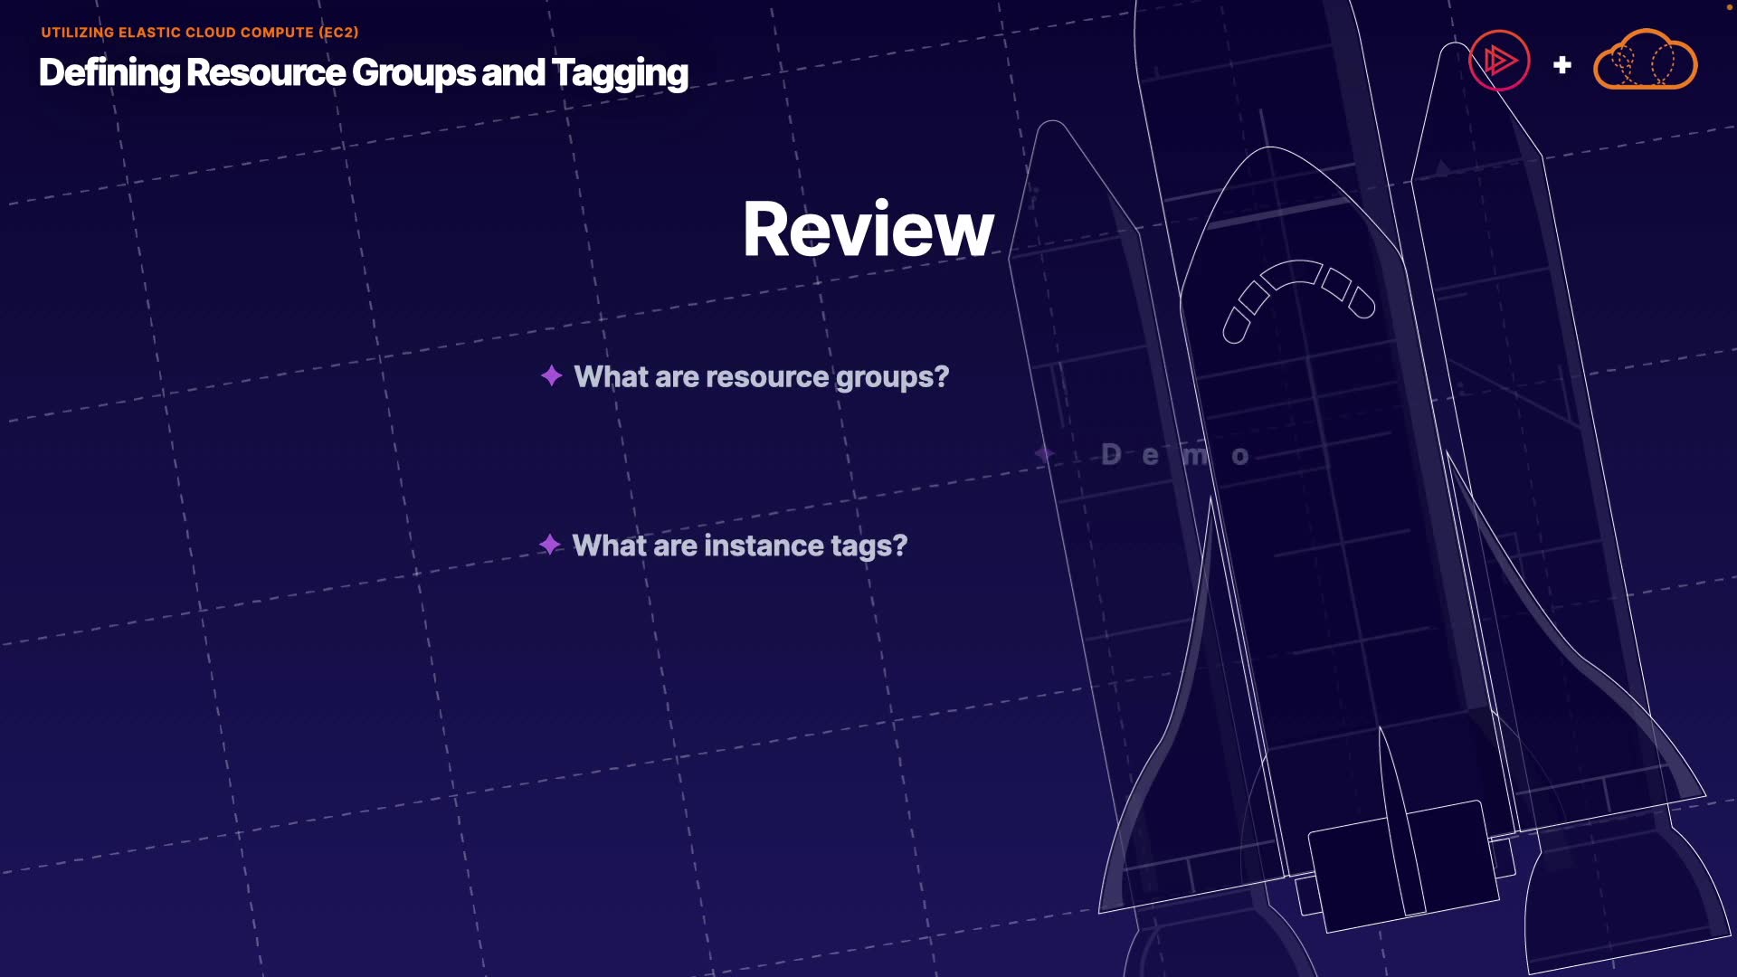Click the faded "Demo" text
The image size is (1737, 977).
pyautogui.click(x=1174, y=455)
